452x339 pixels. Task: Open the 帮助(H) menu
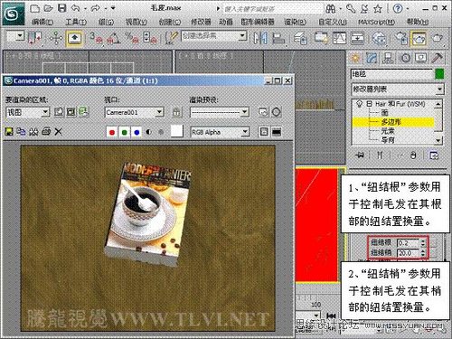pos(418,22)
